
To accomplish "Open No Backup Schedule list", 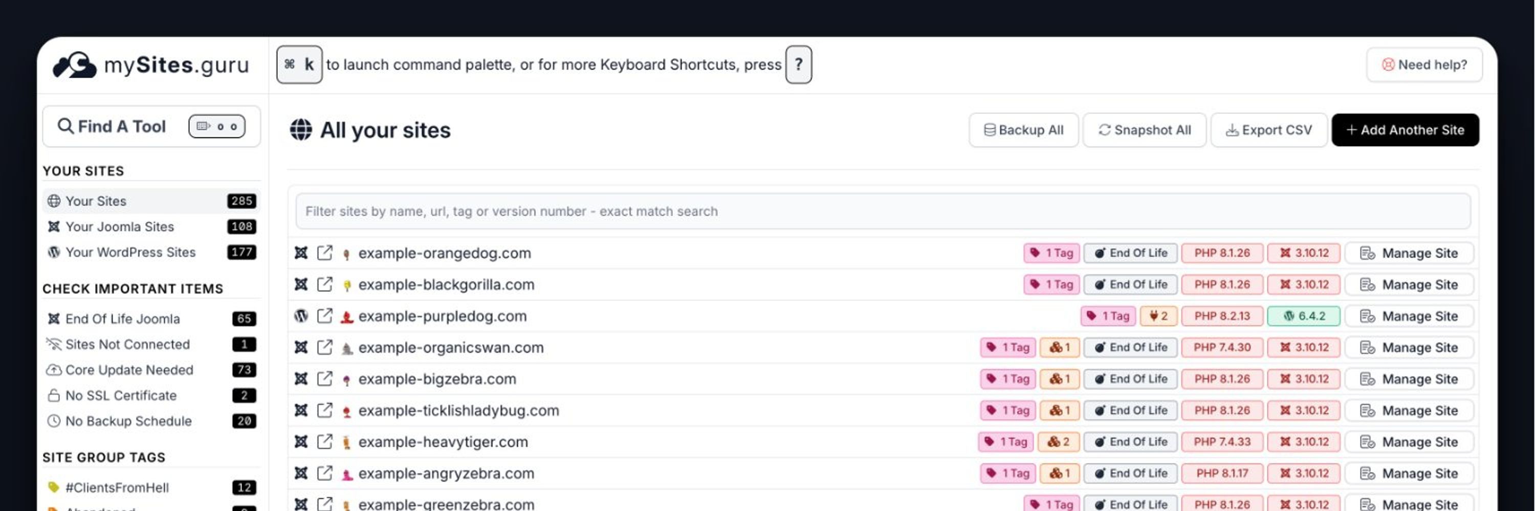I will click(151, 421).
